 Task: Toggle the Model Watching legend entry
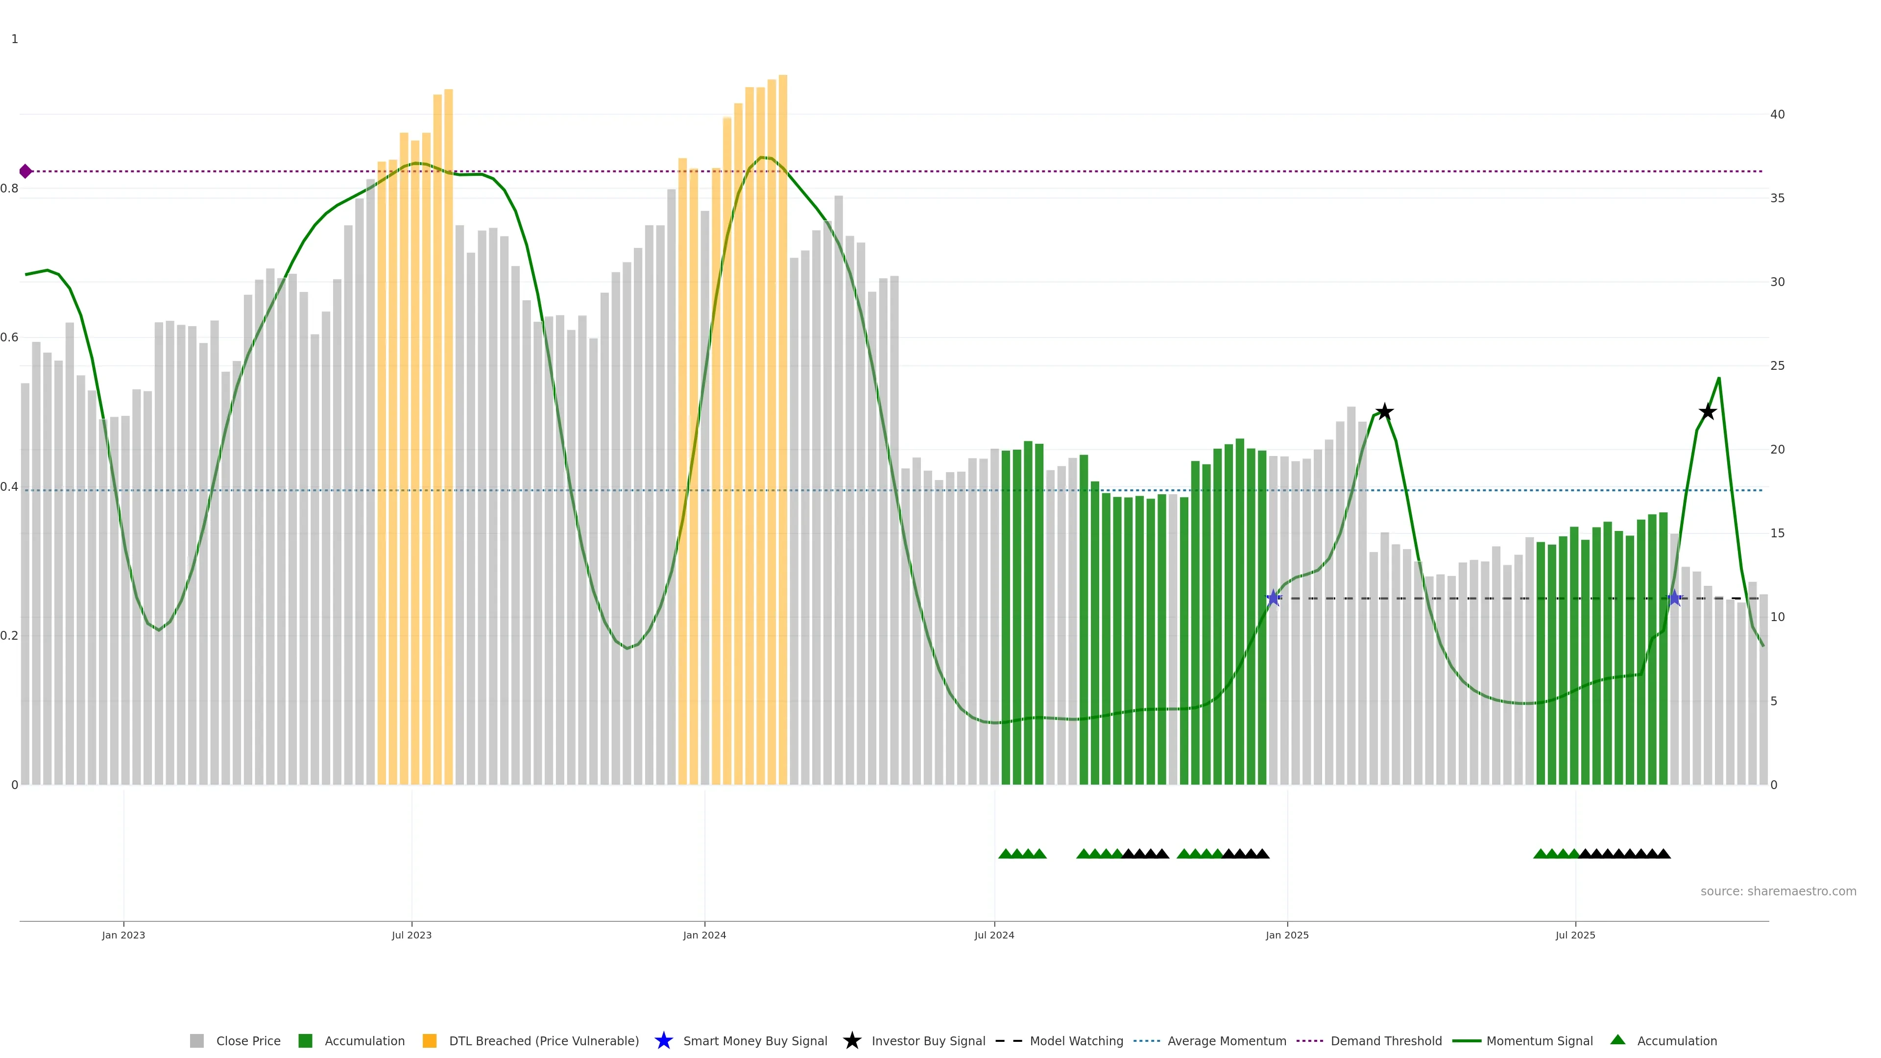coord(1076,1041)
